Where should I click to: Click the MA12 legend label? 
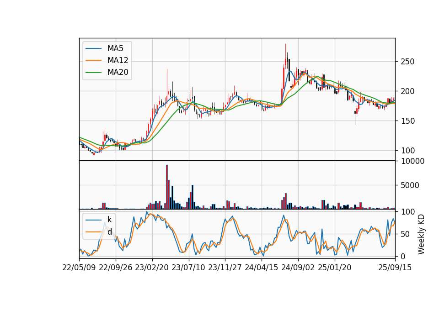pos(118,60)
